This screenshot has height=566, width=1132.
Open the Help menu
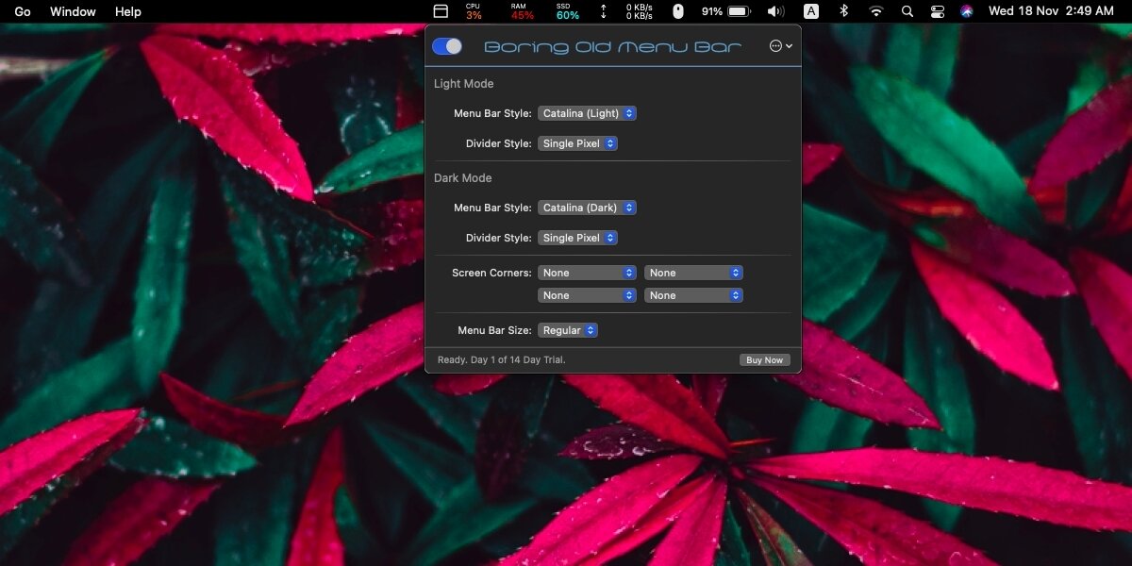point(127,11)
